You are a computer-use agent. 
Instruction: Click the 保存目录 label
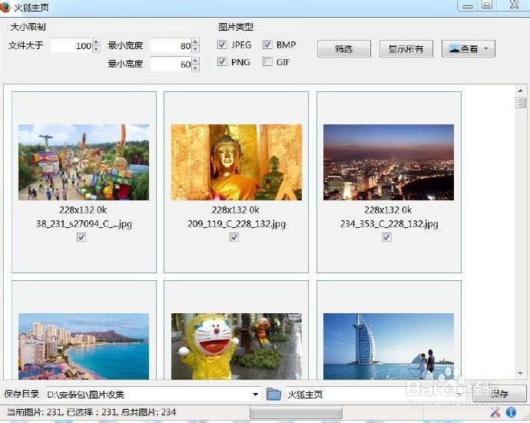pyautogui.click(x=22, y=394)
